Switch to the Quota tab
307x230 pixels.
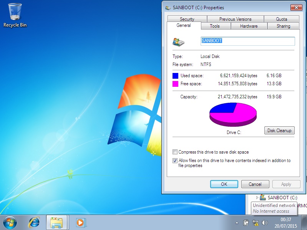click(x=282, y=19)
